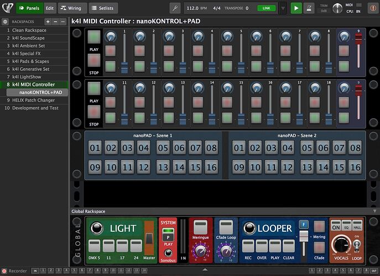
Task: Toggle the Ableton LINK button
Action: [267, 8]
